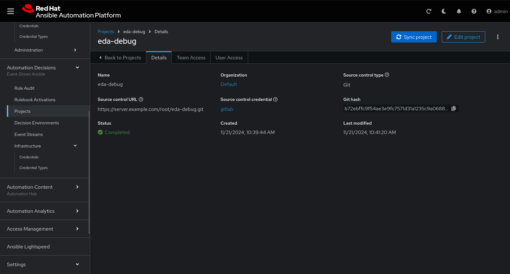The width and height of the screenshot is (510, 274).
Task: Go back to Projects list tab
Action: [x=120, y=57]
